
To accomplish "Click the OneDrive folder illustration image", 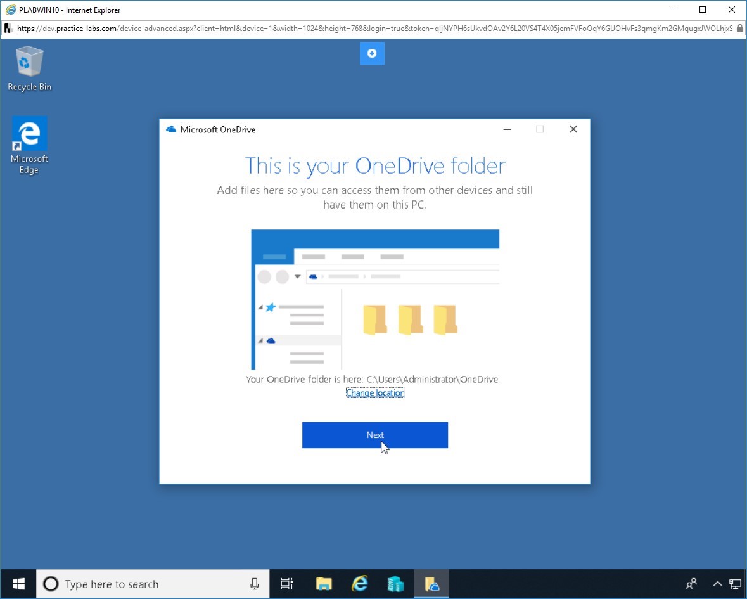I will pyautogui.click(x=375, y=299).
